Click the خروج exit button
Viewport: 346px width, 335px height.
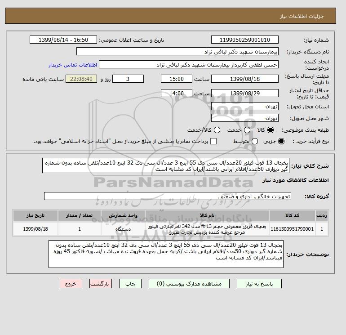click(71, 284)
